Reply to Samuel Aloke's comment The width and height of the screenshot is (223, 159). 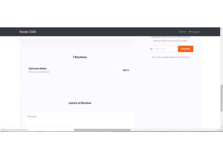point(126,70)
